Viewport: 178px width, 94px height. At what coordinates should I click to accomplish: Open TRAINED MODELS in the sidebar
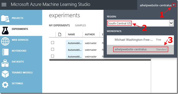22,72
